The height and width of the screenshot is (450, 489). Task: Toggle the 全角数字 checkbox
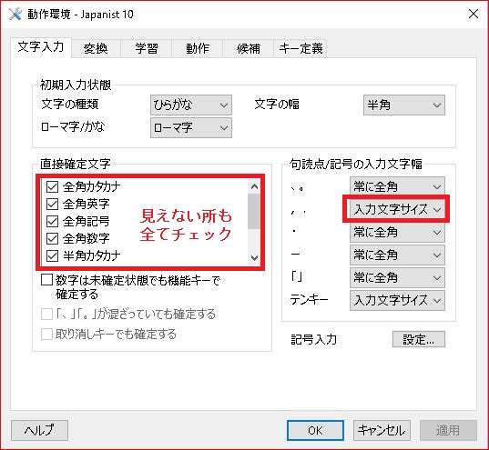click(x=52, y=239)
